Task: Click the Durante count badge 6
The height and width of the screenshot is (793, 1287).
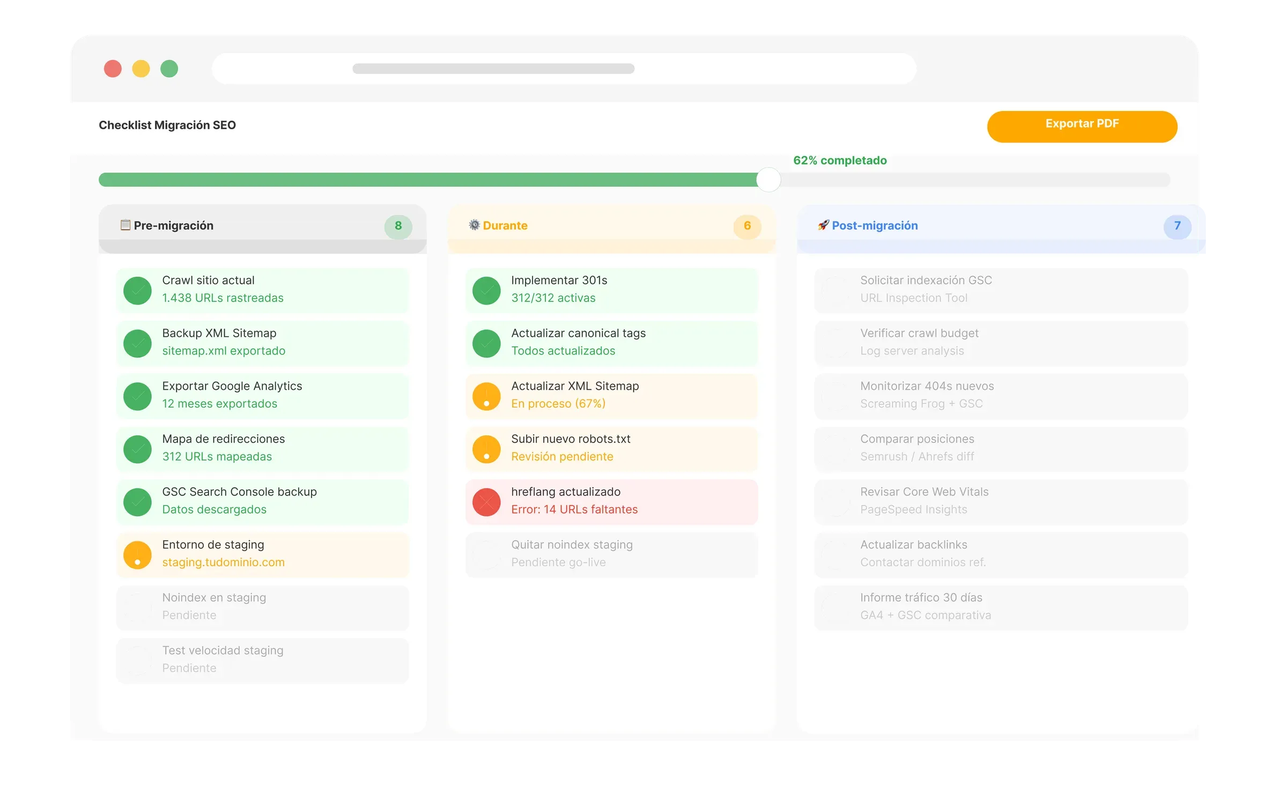Action: [x=747, y=226]
